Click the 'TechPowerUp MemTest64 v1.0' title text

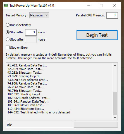pos(32,6)
